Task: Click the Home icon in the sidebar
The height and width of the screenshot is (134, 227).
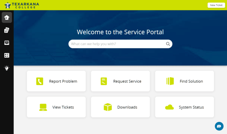Action: 7,17
